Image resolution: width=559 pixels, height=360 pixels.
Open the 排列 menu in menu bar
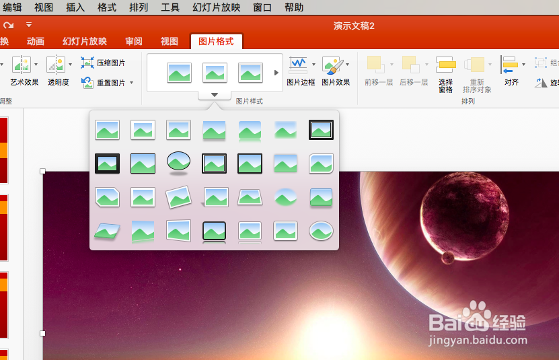pos(139,7)
